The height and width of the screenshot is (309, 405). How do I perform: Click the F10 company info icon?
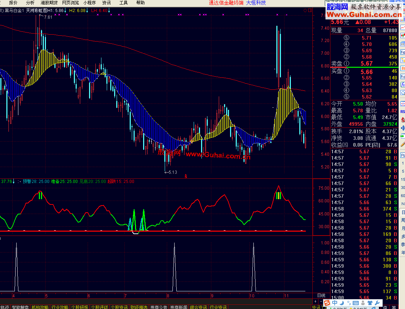point(403,52)
